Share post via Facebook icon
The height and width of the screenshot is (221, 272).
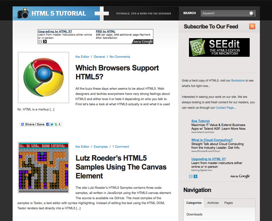click(47, 124)
